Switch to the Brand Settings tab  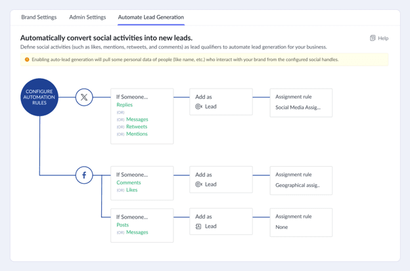click(39, 17)
